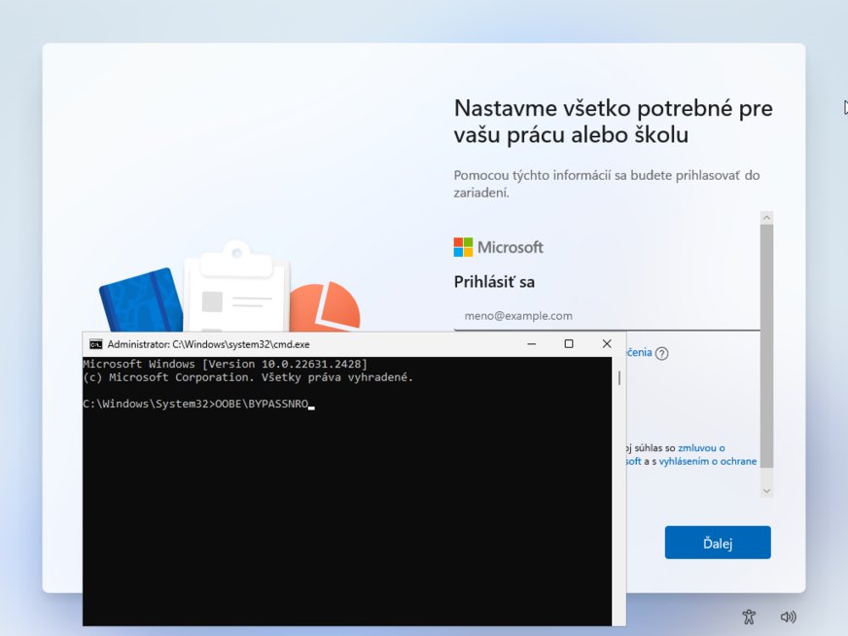Click the cmd.exe window title bar text

pos(208,344)
